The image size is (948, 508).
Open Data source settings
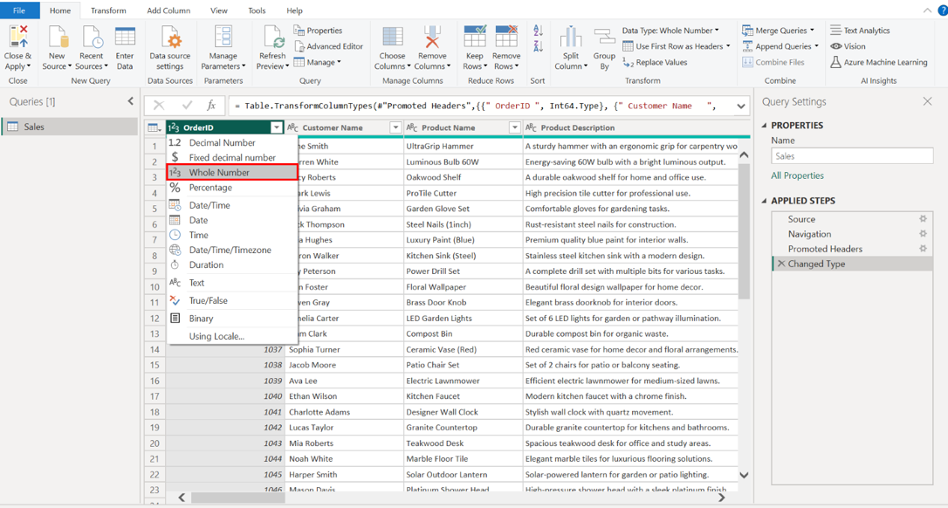point(170,38)
